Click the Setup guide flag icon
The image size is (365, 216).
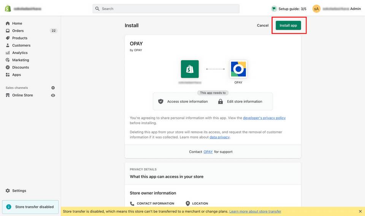274,9
